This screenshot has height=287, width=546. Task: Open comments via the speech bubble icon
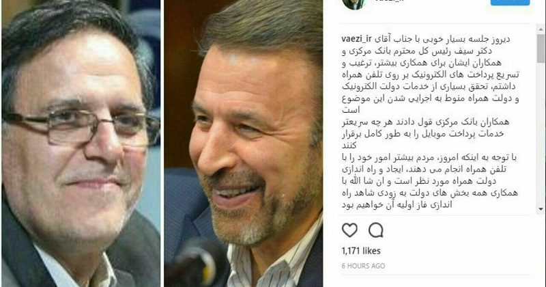(x=376, y=230)
